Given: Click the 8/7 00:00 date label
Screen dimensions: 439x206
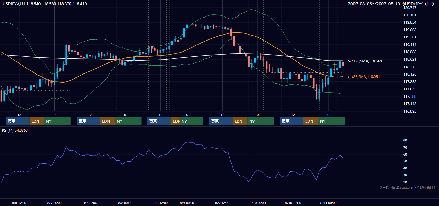Looking at the screenshot, I should [x=54, y=203].
